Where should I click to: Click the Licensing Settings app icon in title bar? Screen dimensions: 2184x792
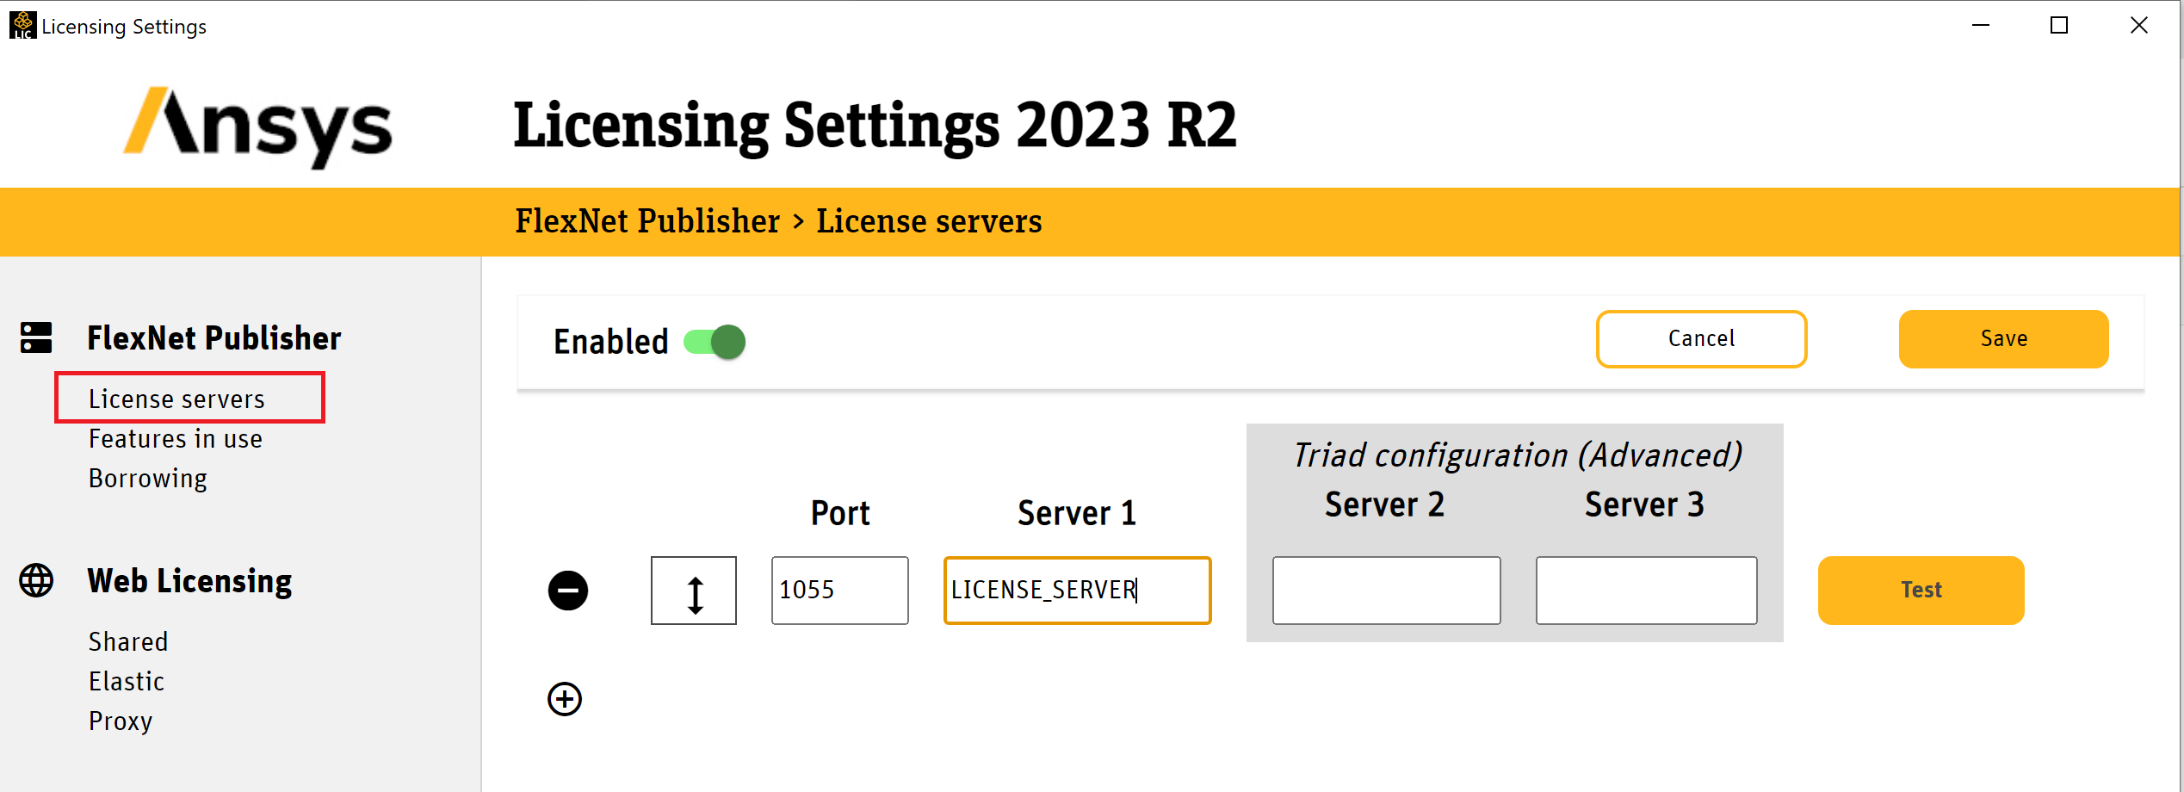point(22,25)
